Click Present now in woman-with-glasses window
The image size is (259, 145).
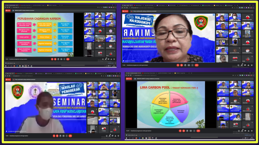pos(189,65)
